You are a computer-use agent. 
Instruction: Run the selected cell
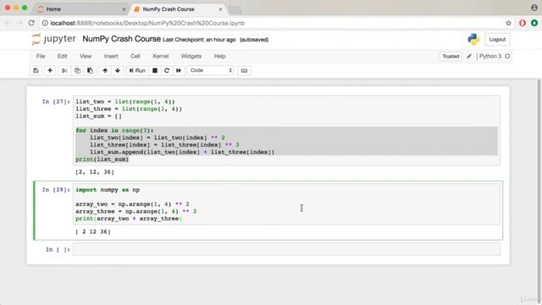click(x=137, y=70)
